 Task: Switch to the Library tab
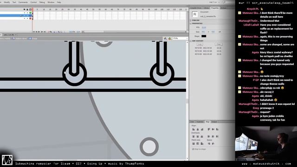(x=206, y=8)
